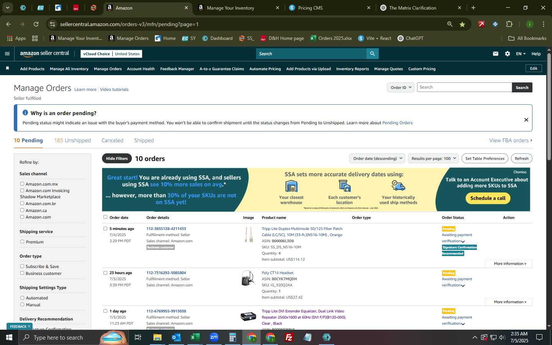
Task: Open the Orders 2025.xlsx bookmark
Action: (x=331, y=38)
